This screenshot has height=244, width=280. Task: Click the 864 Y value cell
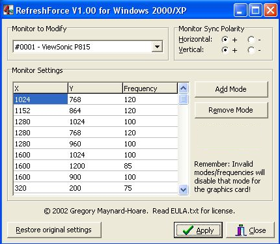point(95,111)
